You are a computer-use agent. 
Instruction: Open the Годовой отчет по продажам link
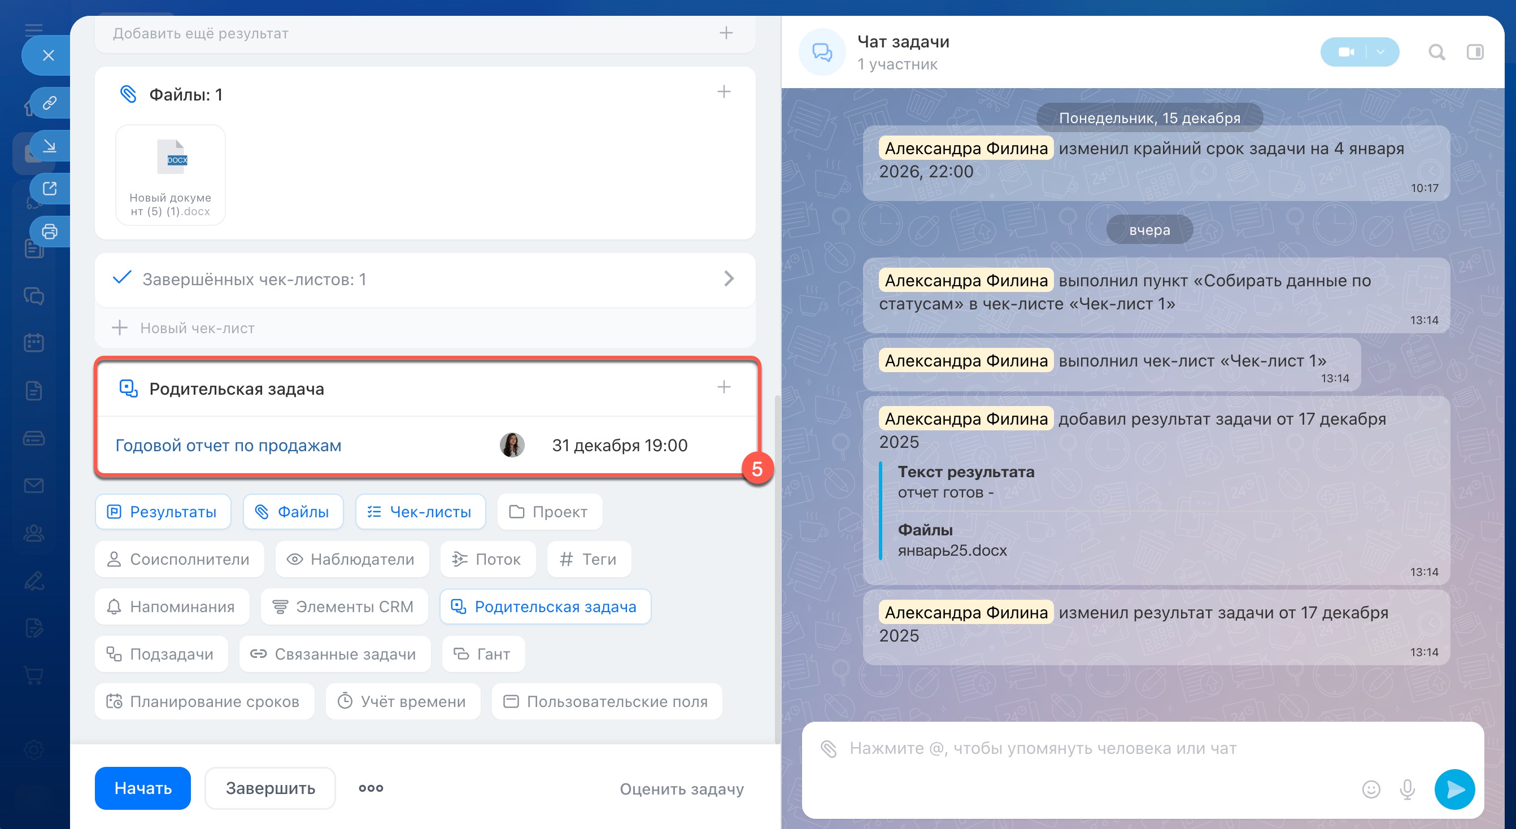click(228, 446)
